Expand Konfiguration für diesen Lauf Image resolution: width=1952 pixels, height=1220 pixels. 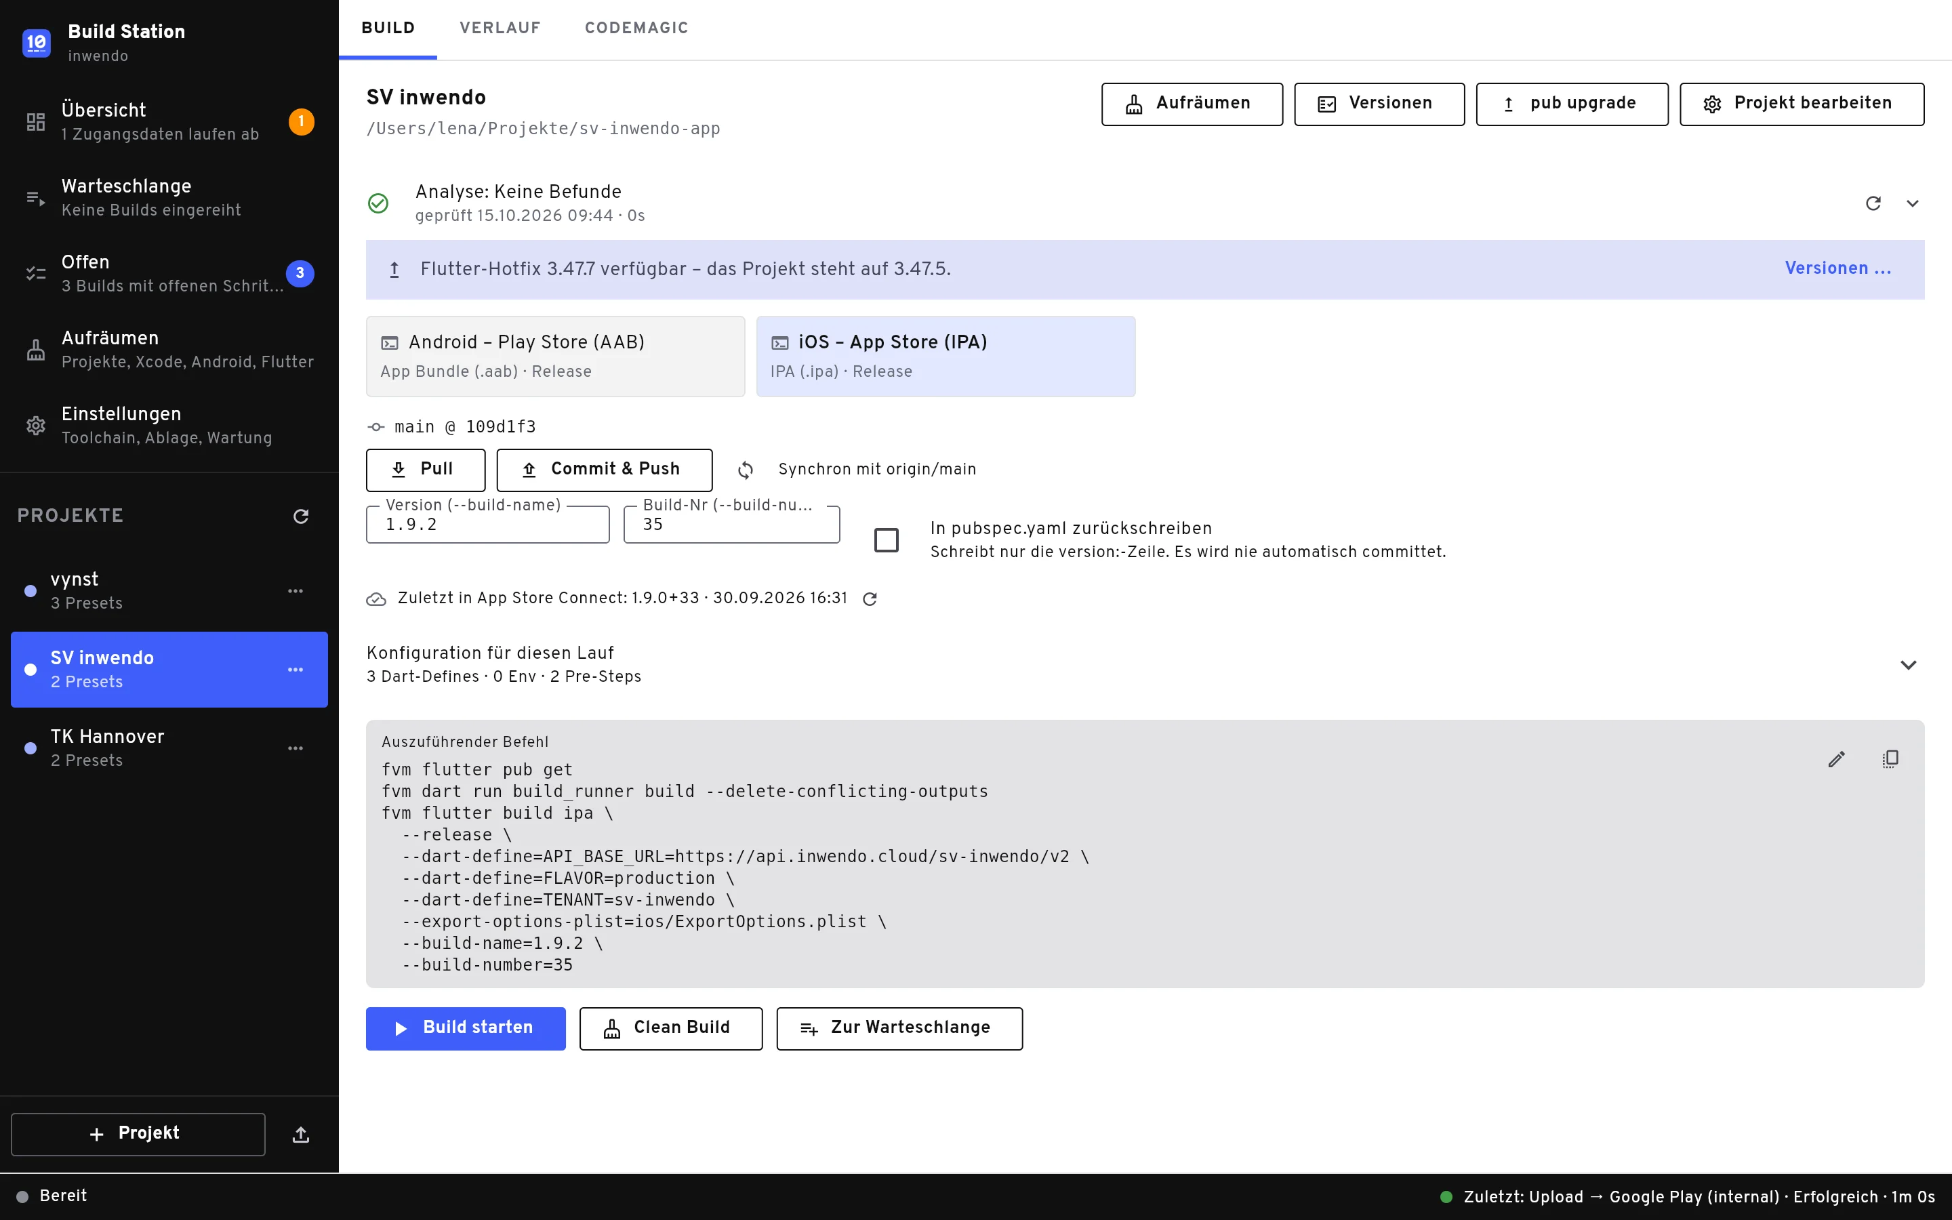[1145, 665]
